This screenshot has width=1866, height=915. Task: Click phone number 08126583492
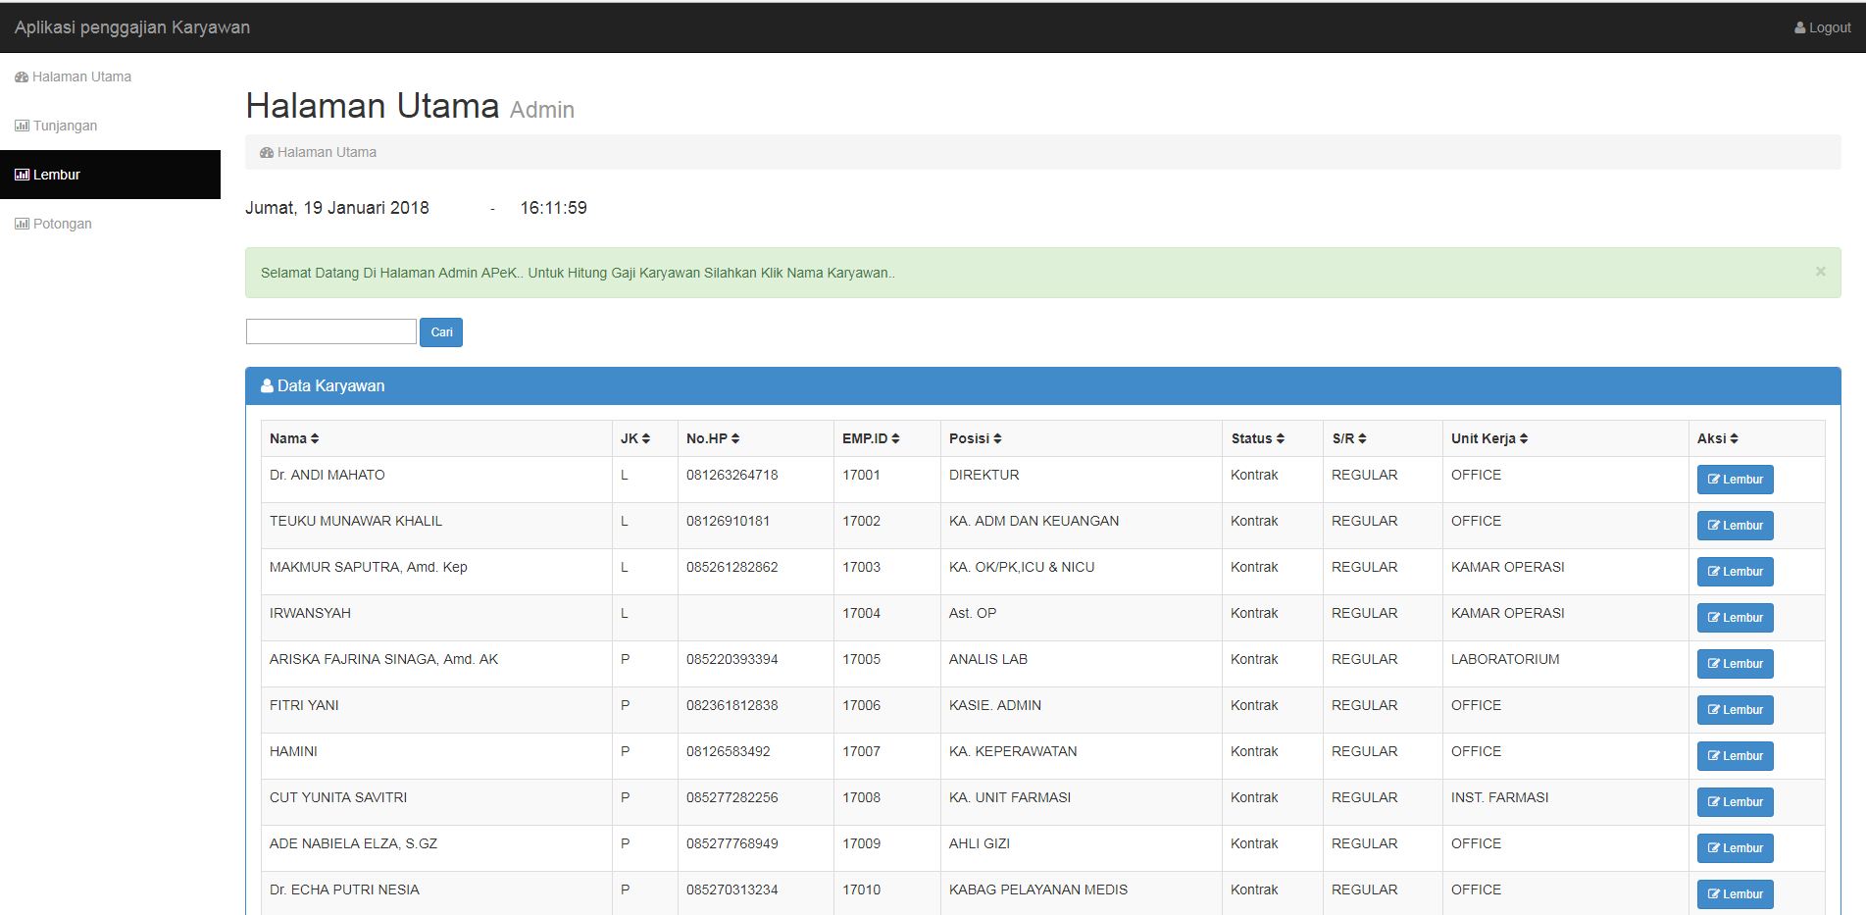coord(729,751)
